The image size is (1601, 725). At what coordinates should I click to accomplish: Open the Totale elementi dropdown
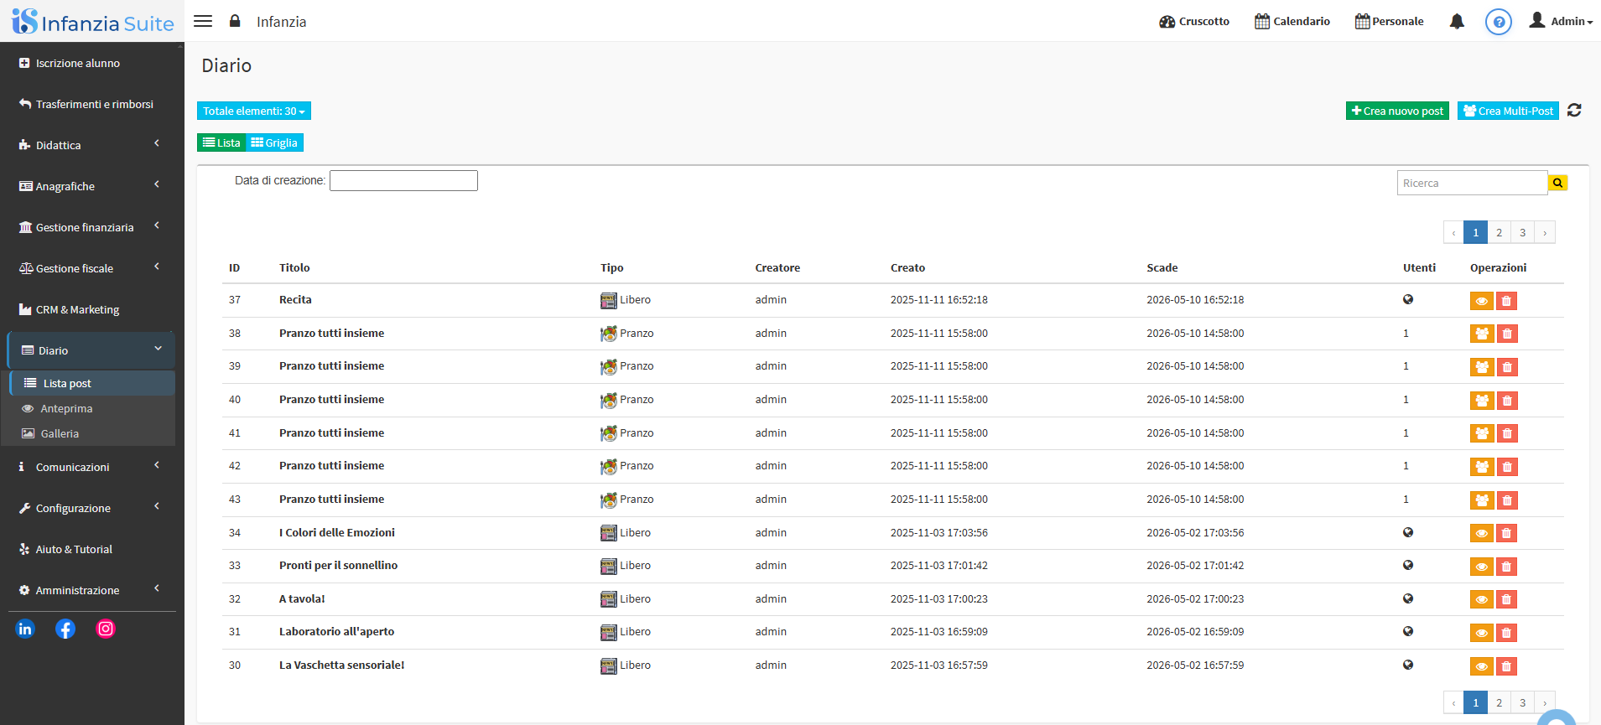253,111
